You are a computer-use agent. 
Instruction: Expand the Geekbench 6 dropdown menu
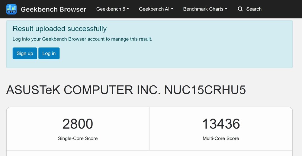pos(113,9)
